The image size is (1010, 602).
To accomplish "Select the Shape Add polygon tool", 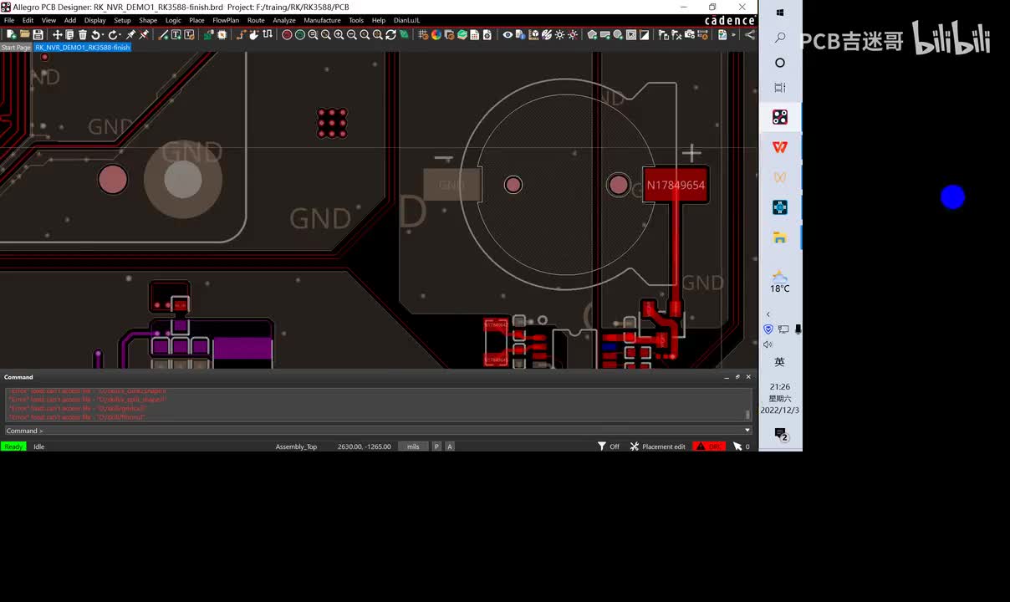I will [593, 34].
